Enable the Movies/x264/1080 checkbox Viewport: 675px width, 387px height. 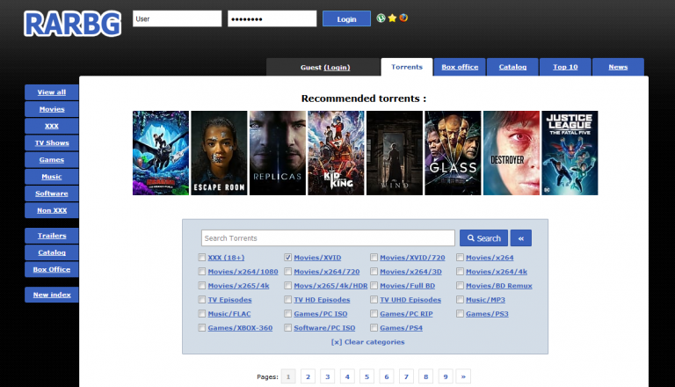(x=201, y=272)
